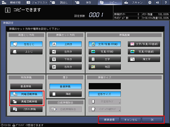This screenshot has height=127, width=170.
Task: Click the speaker sound icon
Action: click(x=158, y=2)
